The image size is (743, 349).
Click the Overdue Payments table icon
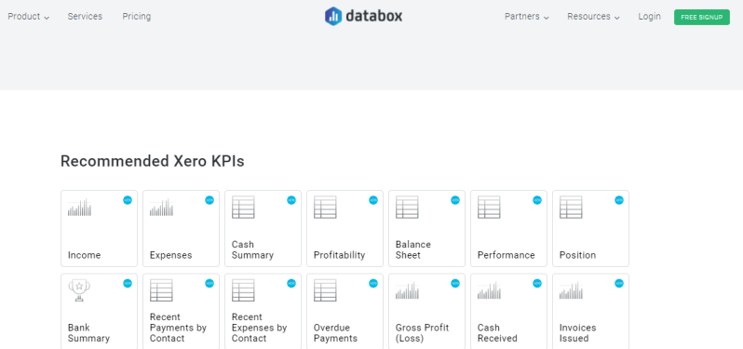point(325,290)
